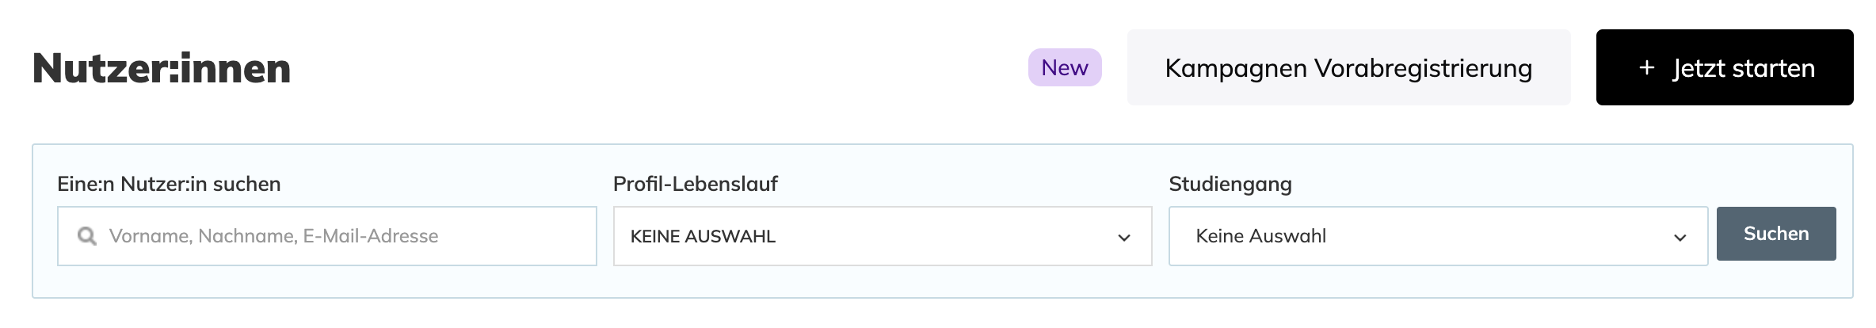
Task: Click the Studiengang filter select box
Action: coord(1438,236)
